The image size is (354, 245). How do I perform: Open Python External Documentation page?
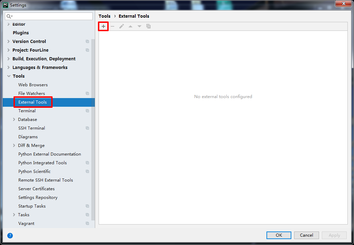point(50,154)
